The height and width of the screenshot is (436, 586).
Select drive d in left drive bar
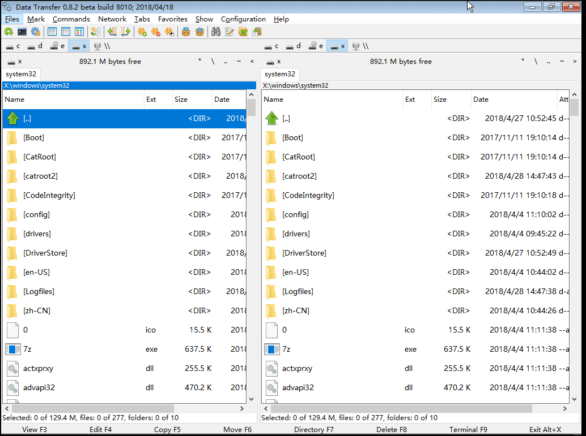coord(35,46)
